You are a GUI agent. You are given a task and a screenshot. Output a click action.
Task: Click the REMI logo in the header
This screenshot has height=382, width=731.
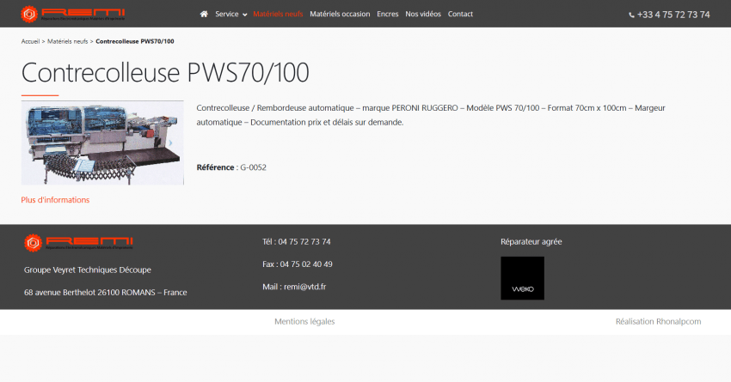(x=73, y=14)
